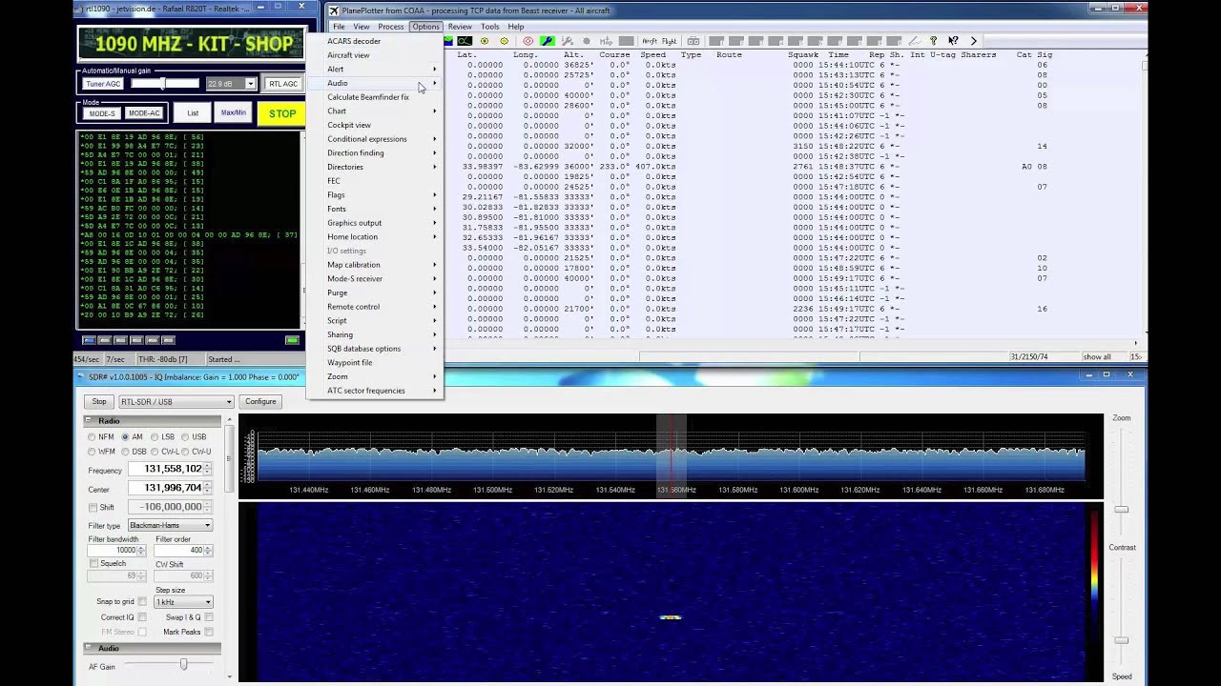1221x686 pixels.
Task: Select the NFM radio mode
Action: point(93,437)
